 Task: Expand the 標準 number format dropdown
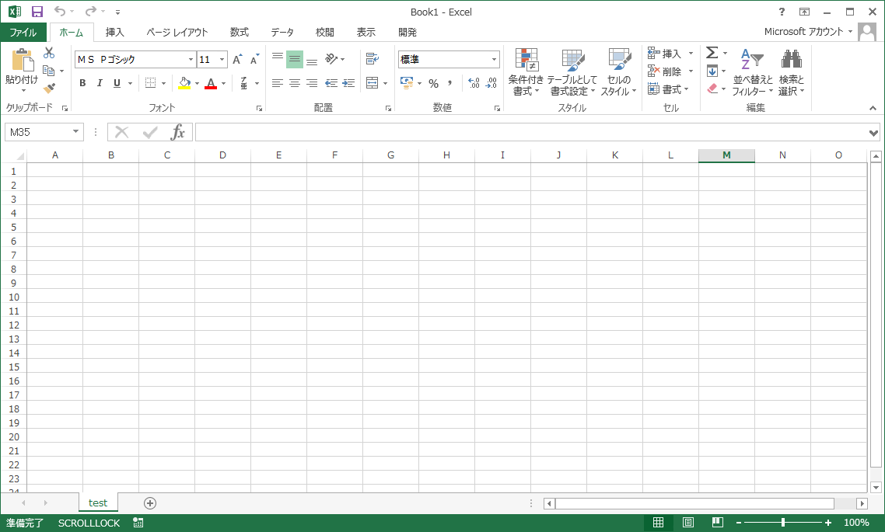point(494,60)
